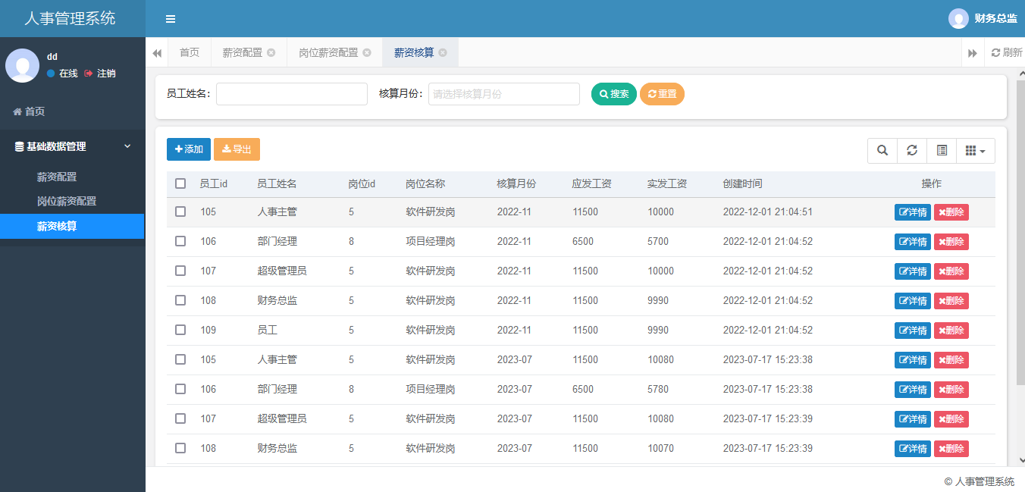Close the 岗位薪资配置 tab via x icon
Screen dimensions: 1025x492
[367, 53]
